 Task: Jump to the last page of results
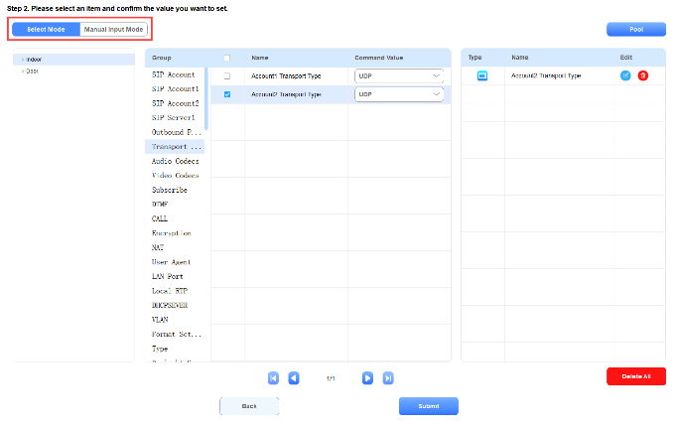388,378
